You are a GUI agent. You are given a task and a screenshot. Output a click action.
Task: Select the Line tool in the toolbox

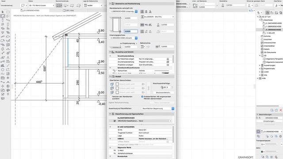click(x=8, y=65)
